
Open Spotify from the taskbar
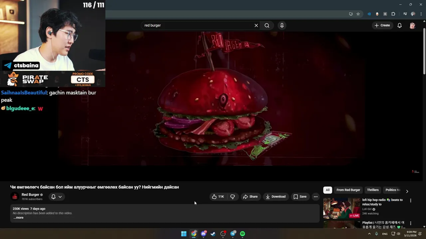pos(243,234)
